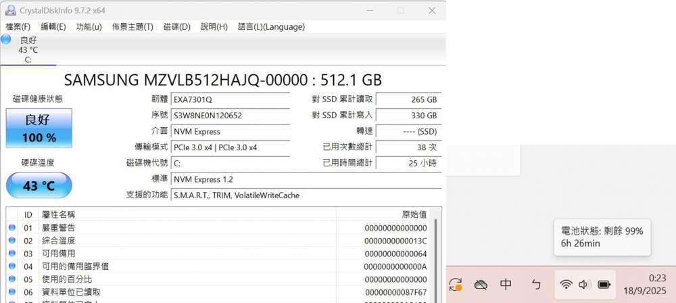Open the 檔案(F) menu

[x=18, y=27]
